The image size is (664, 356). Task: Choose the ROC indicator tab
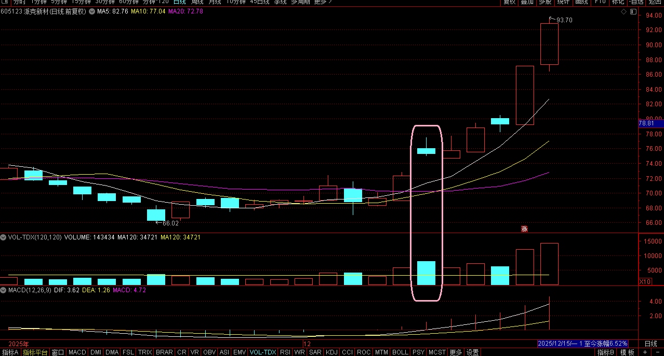pos(364,352)
